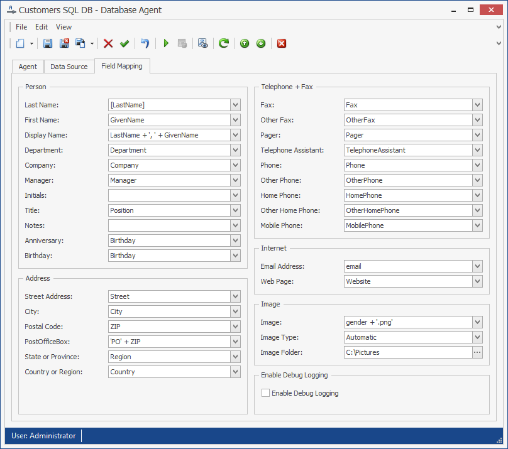The image size is (508, 449).
Task: Close the Database Agent window
Action: pyautogui.click(x=491, y=10)
